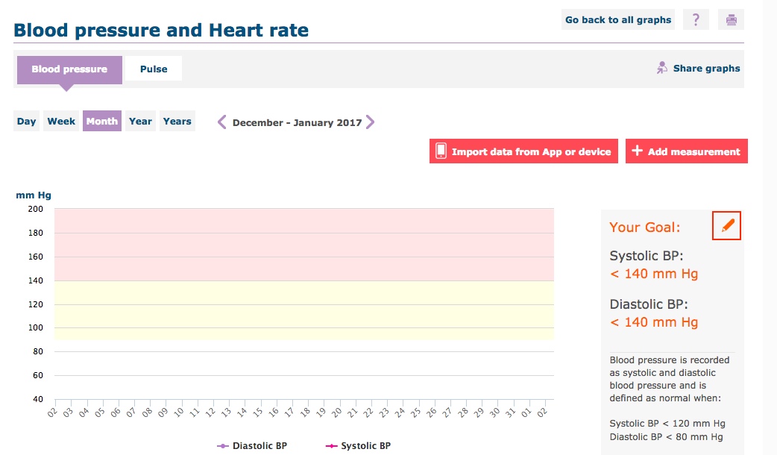Switch to the Blood pressure tab
The width and height of the screenshot is (777, 455).
[69, 69]
